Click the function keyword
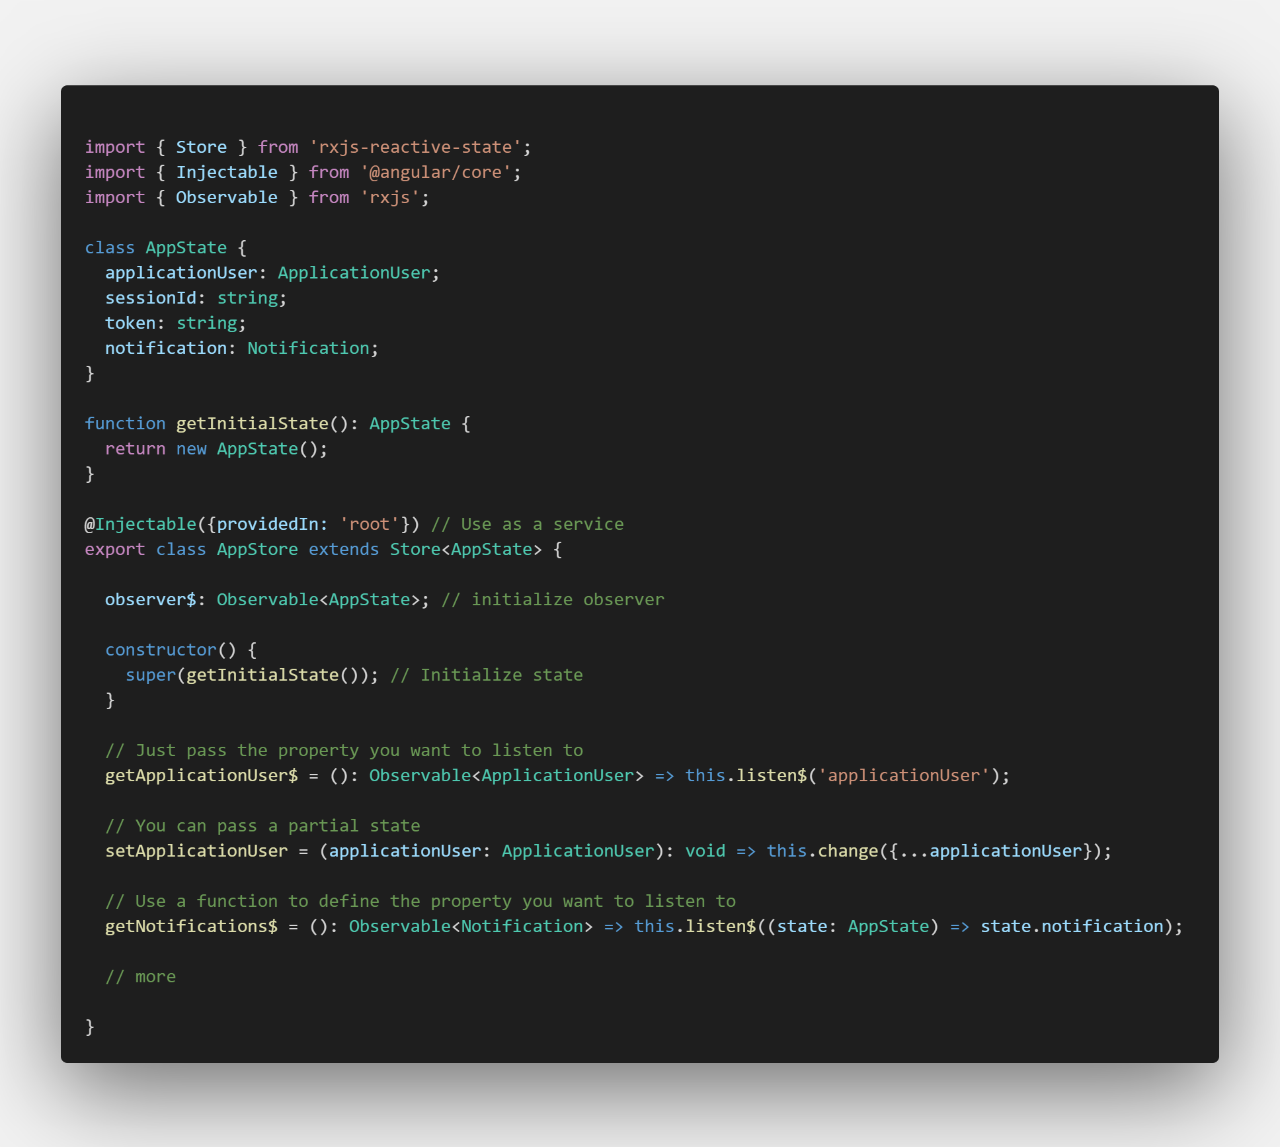Image resolution: width=1280 pixels, height=1147 pixels. pyautogui.click(x=125, y=423)
